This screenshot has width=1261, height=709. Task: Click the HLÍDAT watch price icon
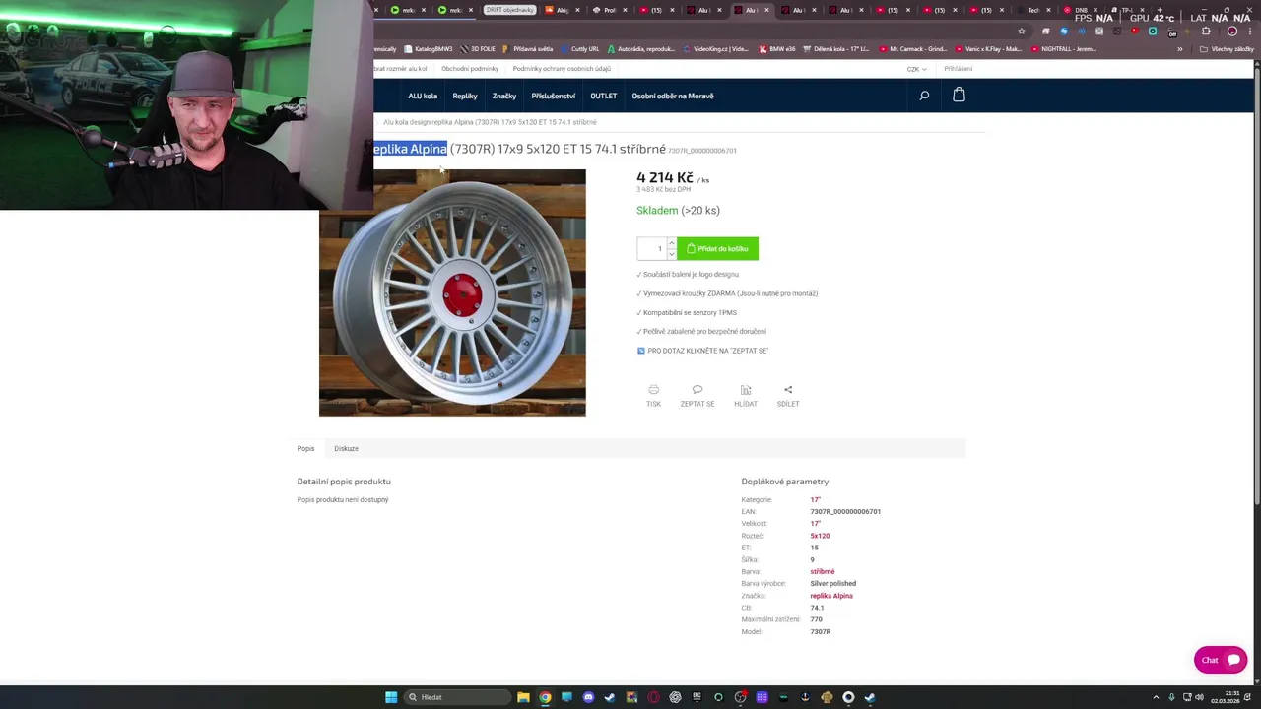746,390
